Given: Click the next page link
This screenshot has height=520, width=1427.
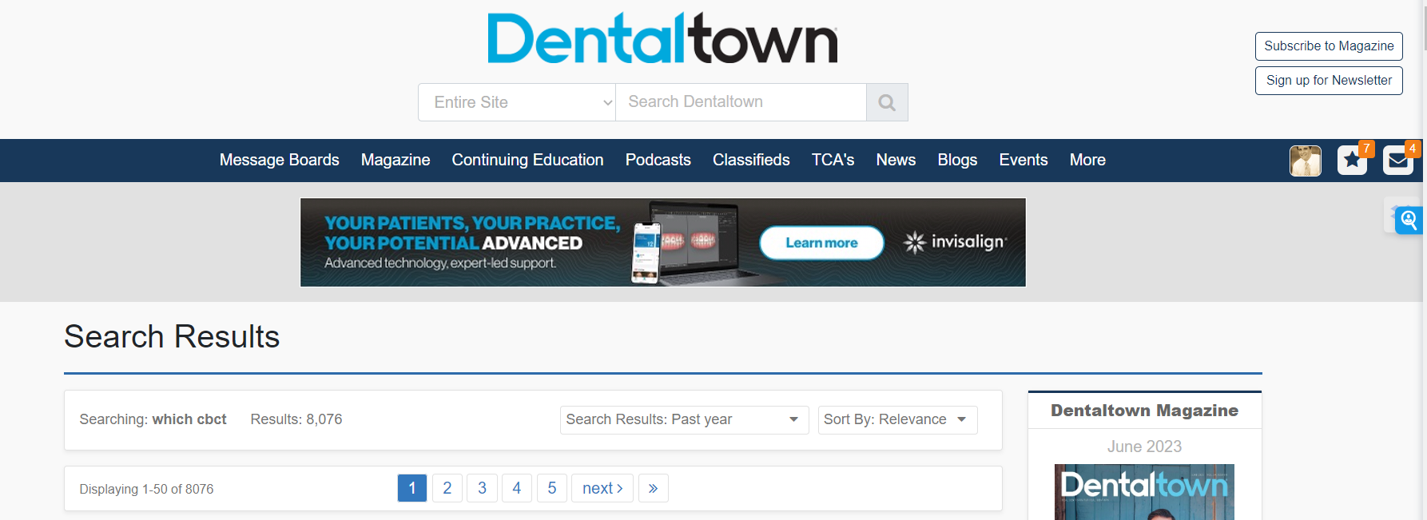Looking at the screenshot, I should (602, 488).
